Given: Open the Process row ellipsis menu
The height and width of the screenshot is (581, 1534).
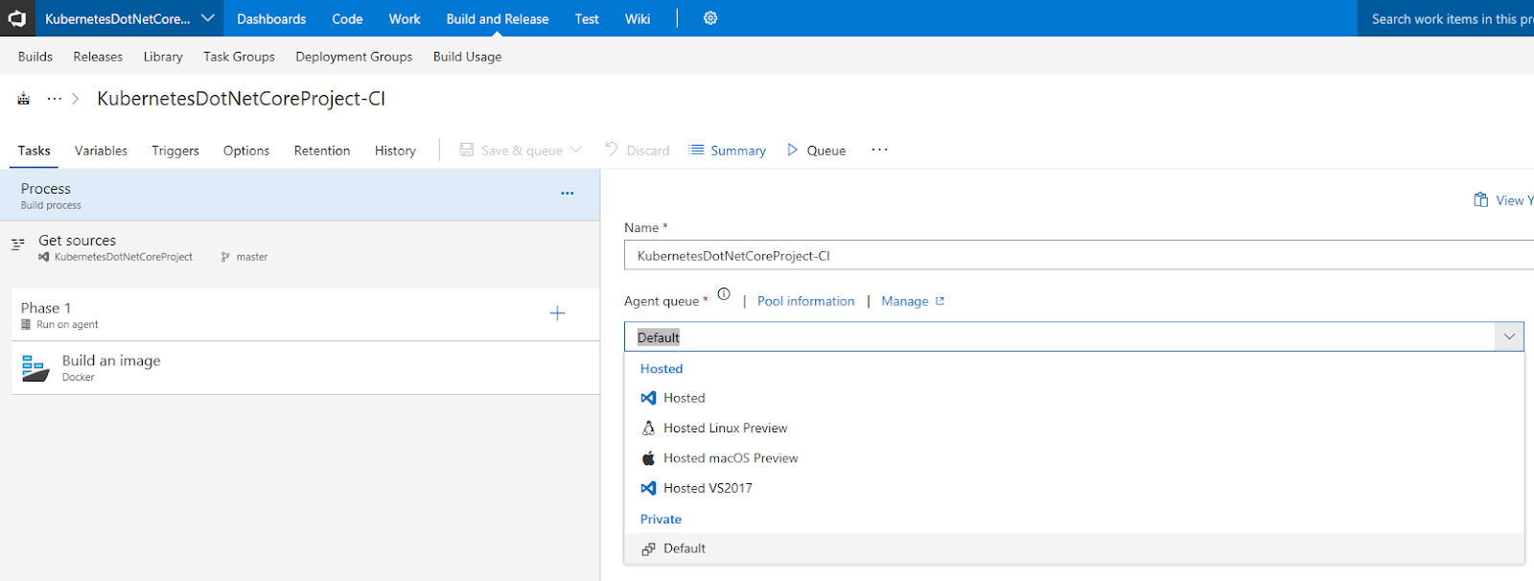Looking at the screenshot, I should [x=568, y=194].
